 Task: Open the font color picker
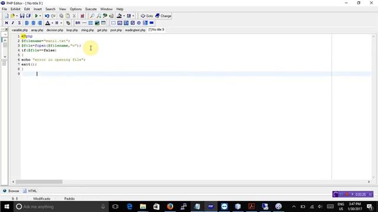(48, 23)
